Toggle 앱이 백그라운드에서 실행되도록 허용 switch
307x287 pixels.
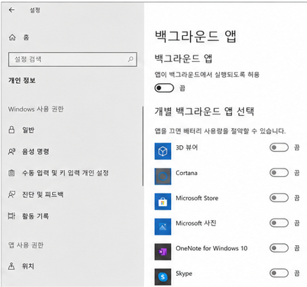pos(164,88)
